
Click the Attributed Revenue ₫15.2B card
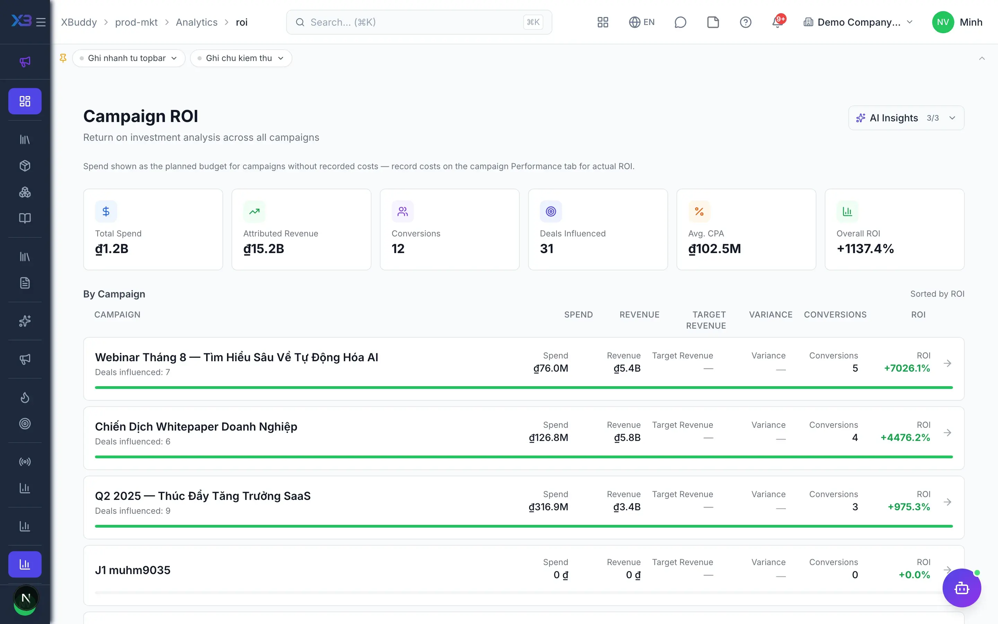pyautogui.click(x=301, y=229)
